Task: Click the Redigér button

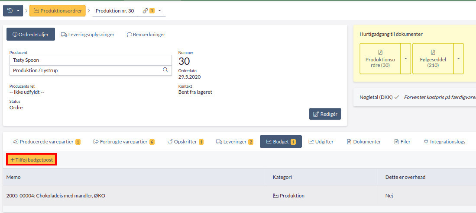Action: pos(325,114)
